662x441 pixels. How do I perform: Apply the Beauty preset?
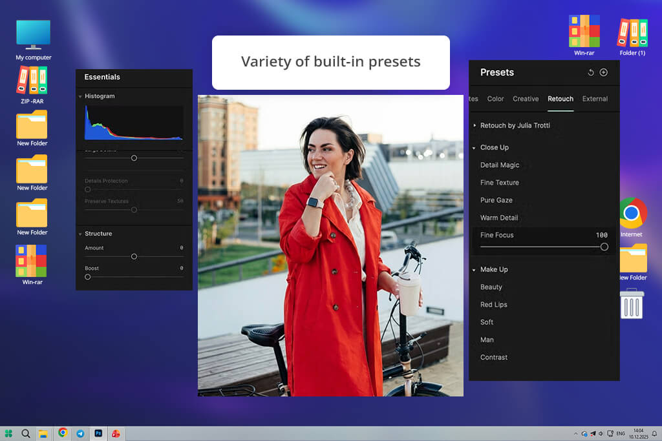[491, 287]
